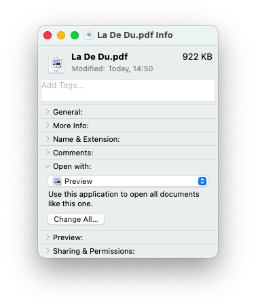Image resolution: width=256 pixels, height=308 pixels.
Task: Expand the Name & Extension section
Action: point(48,139)
